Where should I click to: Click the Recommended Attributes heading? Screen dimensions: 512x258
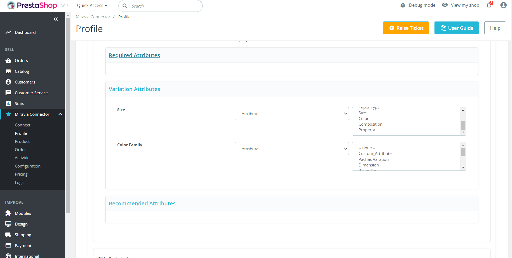point(142,204)
